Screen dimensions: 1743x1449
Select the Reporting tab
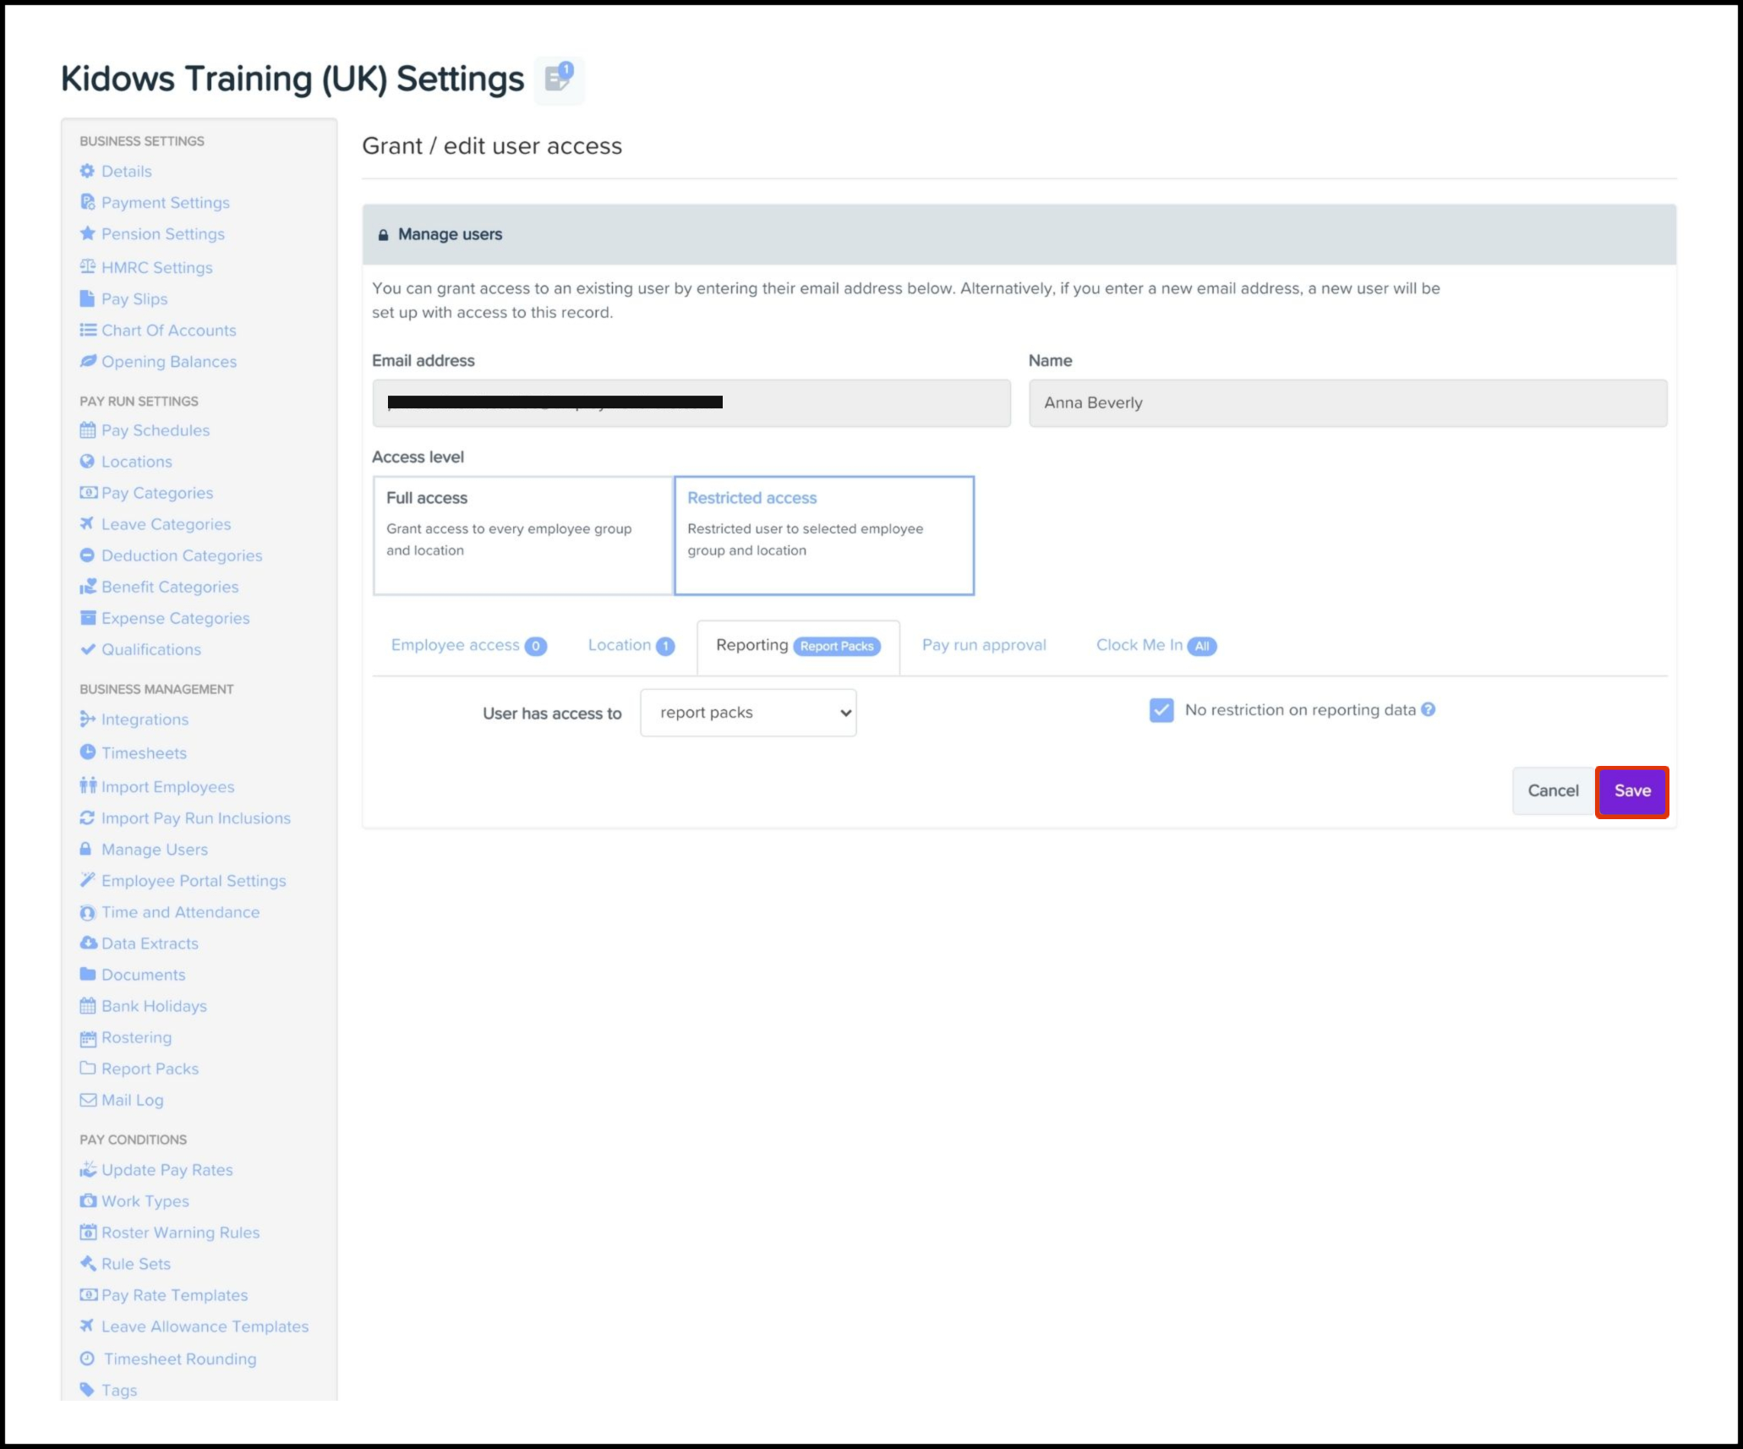(798, 646)
